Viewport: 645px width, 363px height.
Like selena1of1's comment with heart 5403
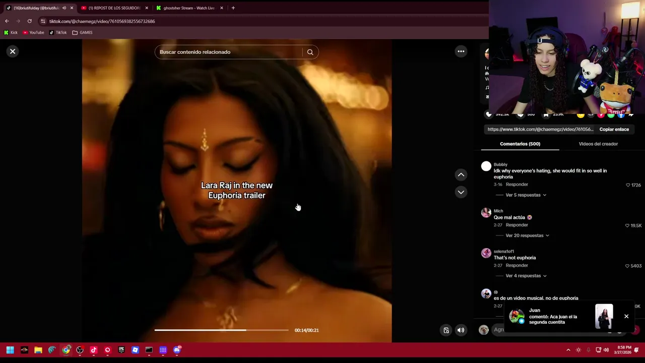[x=627, y=266]
